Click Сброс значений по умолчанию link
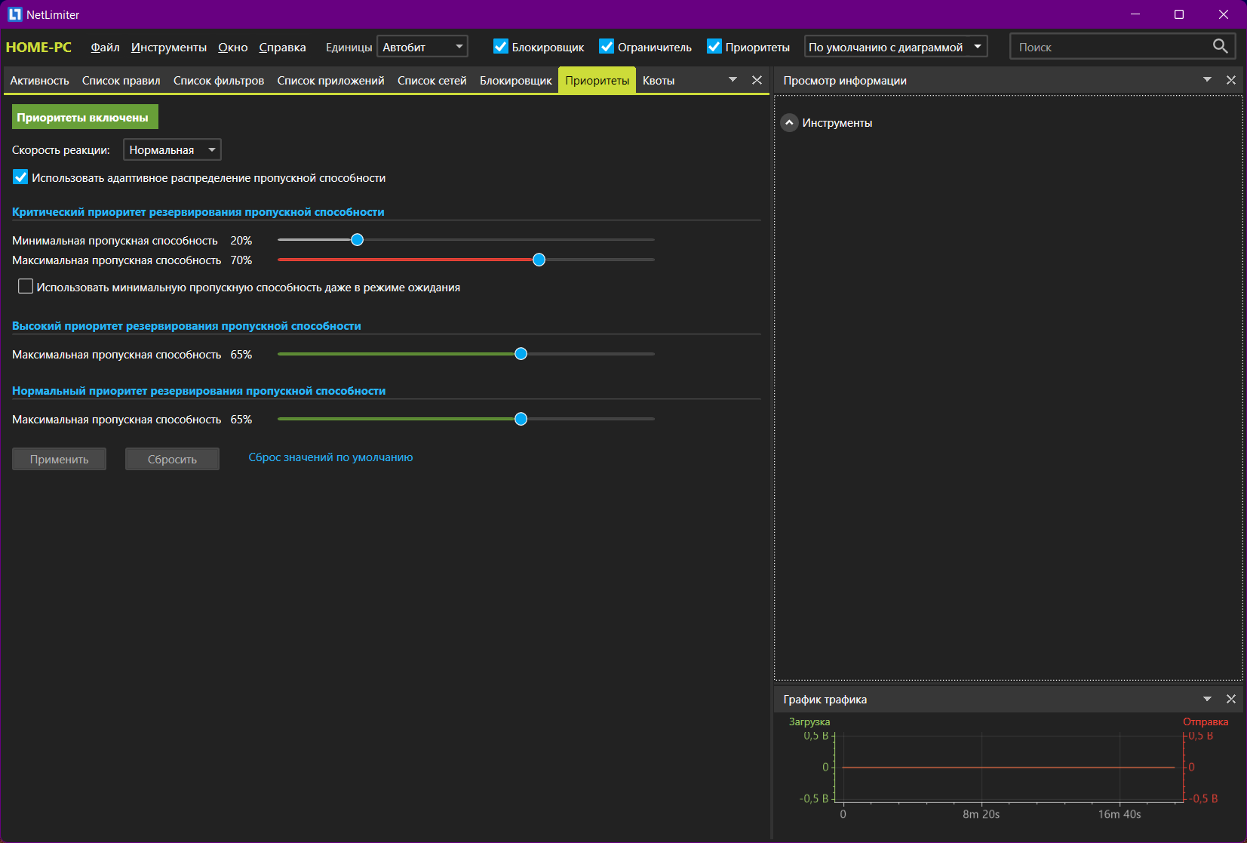1247x843 pixels. click(x=330, y=457)
